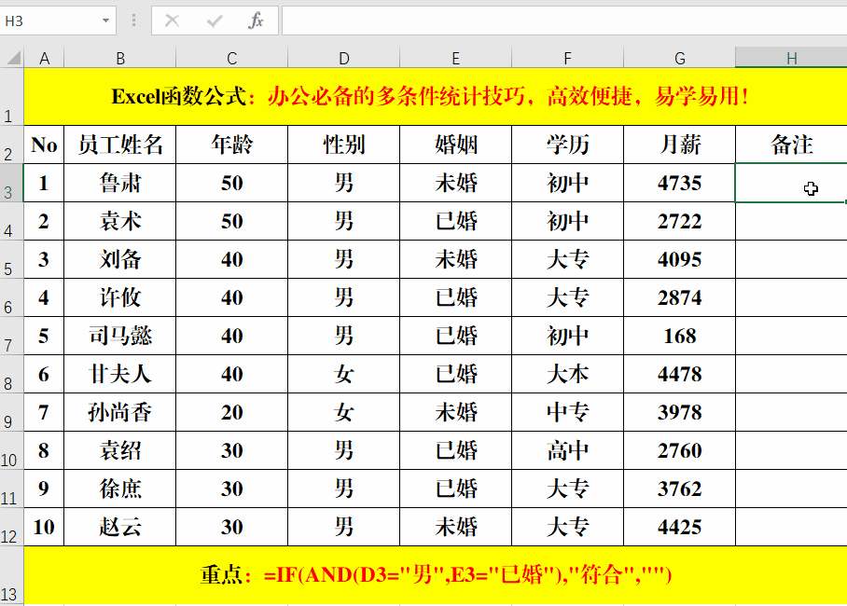Select the cell with name '孙尚香'
Image resolution: width=847 pixels, height=606 pixels.
tap(120, 413)
